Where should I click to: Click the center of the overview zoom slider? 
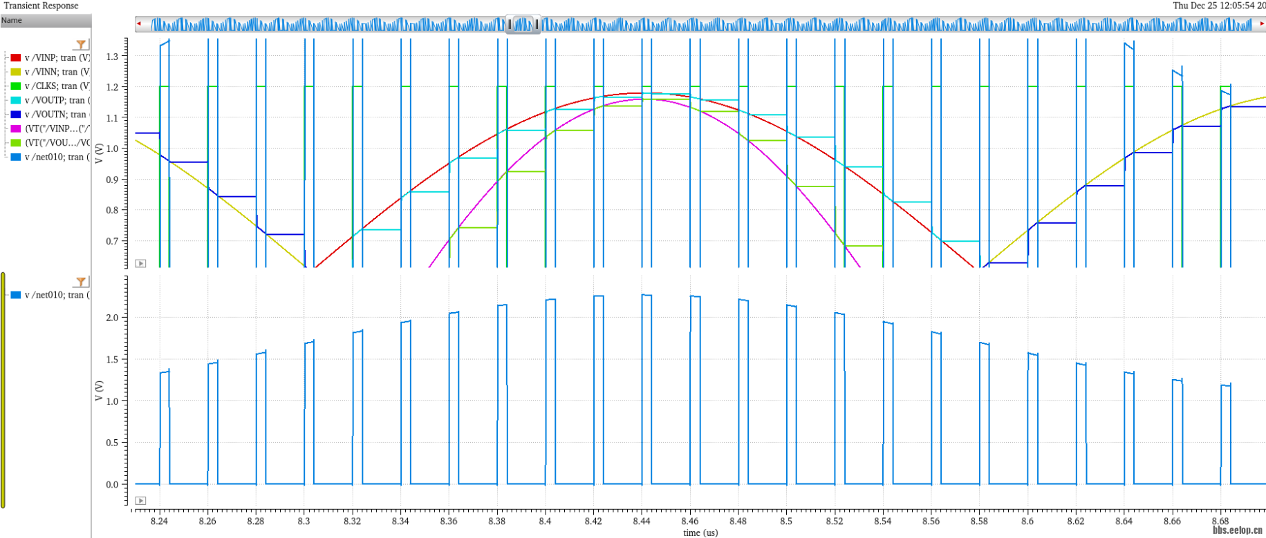point(523,24)
